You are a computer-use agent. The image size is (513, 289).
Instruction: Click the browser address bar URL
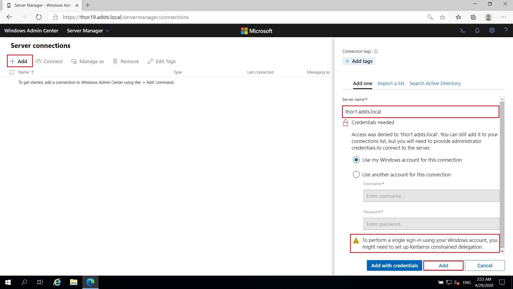point(126,17)
